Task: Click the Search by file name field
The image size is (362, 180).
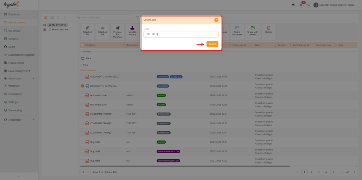Action: tap(104, 18)
